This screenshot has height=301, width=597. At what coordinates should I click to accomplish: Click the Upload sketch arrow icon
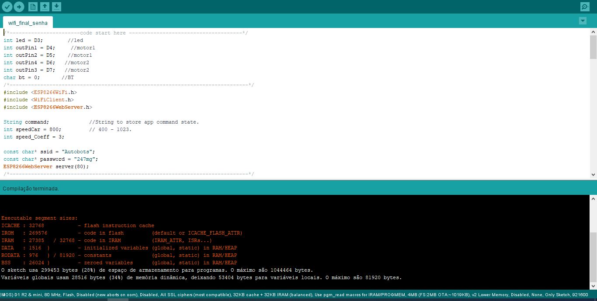(x=19, y=7)
